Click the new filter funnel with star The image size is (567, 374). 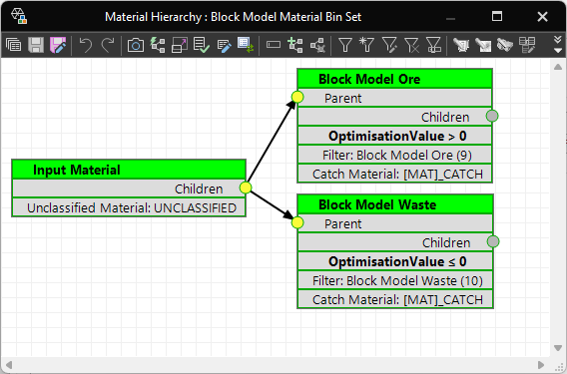366,45
